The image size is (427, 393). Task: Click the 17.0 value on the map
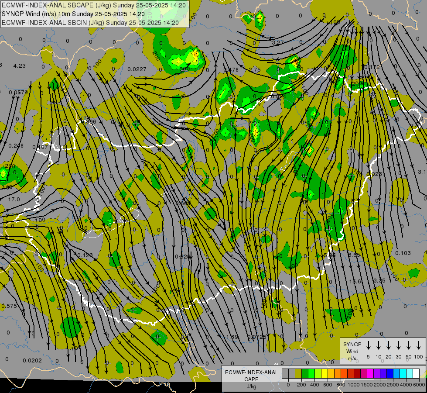[x=14, y=200]
